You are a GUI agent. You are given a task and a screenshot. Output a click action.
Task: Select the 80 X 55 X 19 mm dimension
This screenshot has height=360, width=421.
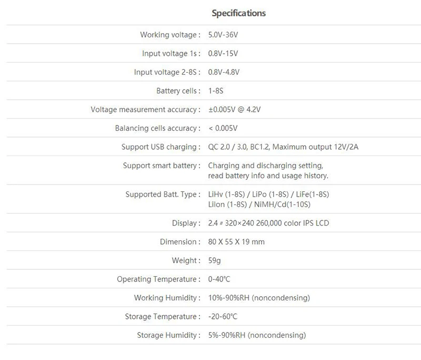click(x=236, y=242)
